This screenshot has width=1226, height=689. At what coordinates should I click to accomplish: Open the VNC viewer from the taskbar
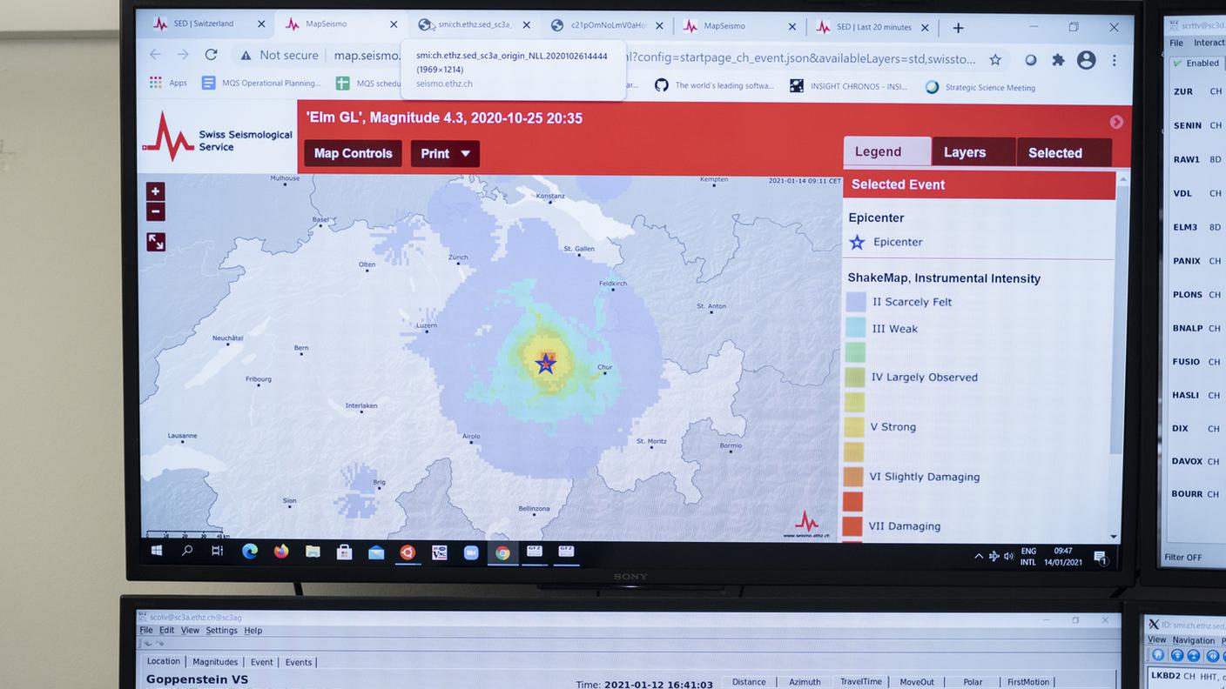click(x=440, y=552)
